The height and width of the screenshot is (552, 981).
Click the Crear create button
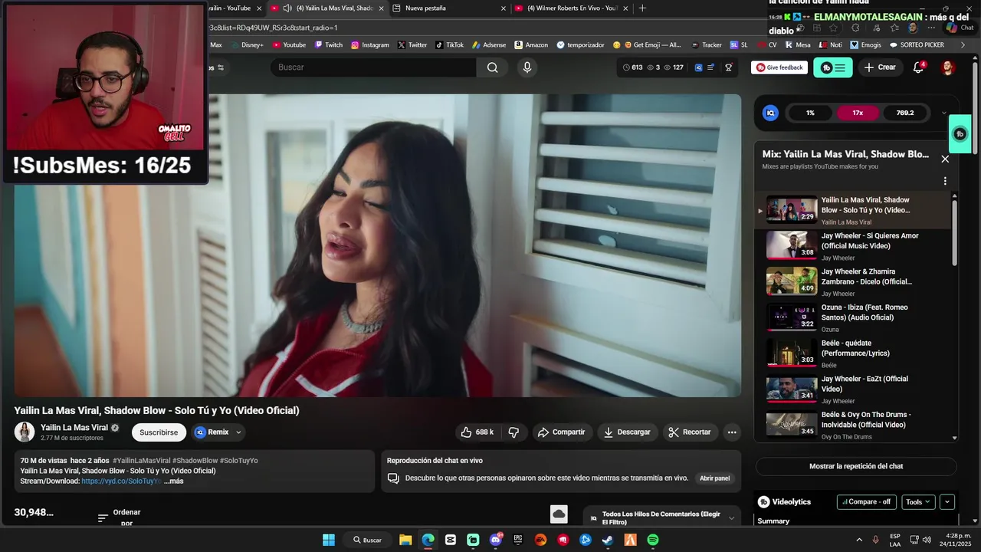880,67
